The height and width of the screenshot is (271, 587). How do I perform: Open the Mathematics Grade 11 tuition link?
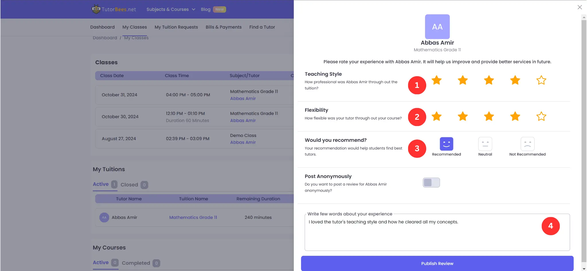(x=193, y=217)
